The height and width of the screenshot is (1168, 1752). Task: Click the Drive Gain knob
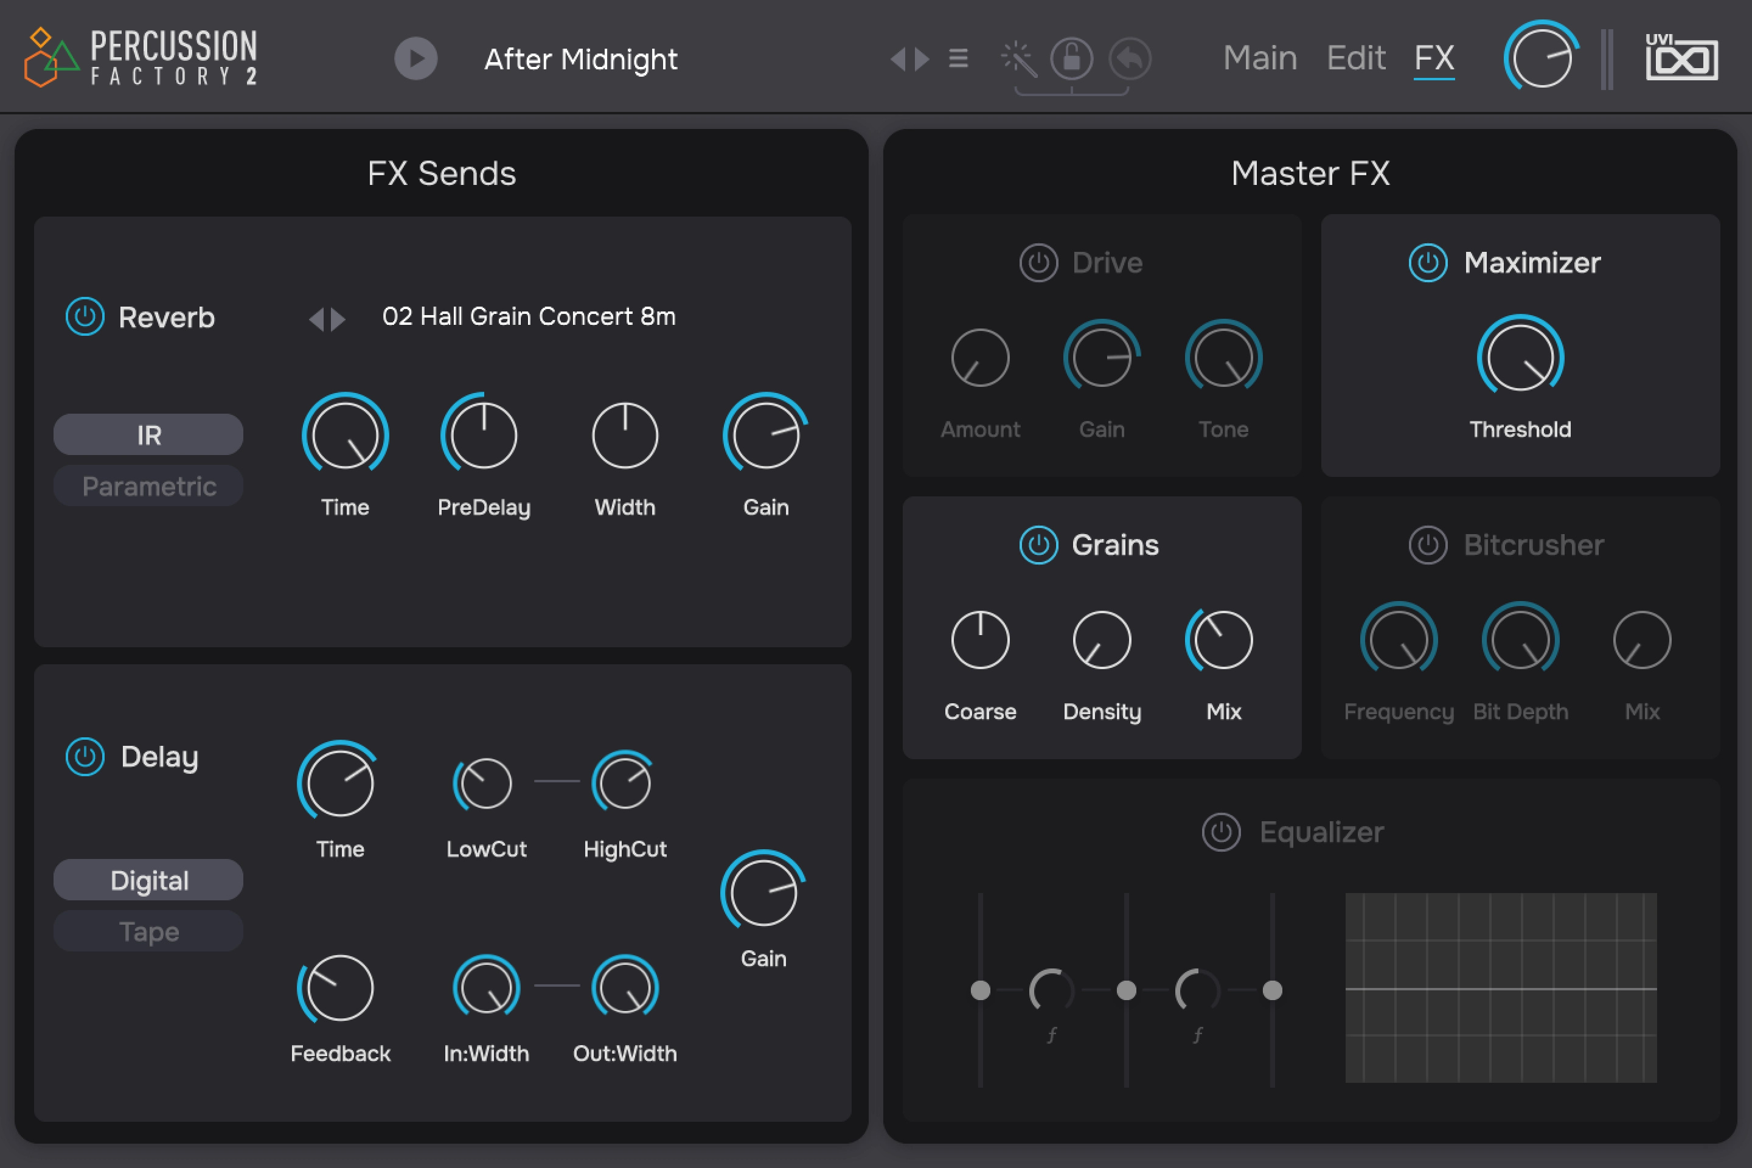(1102, 358)
